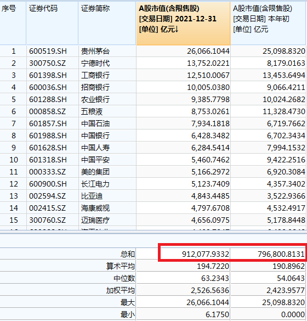Select the 算术平均 summary label
The width and height of the screenshot is (307, 321).
(121, 266)
